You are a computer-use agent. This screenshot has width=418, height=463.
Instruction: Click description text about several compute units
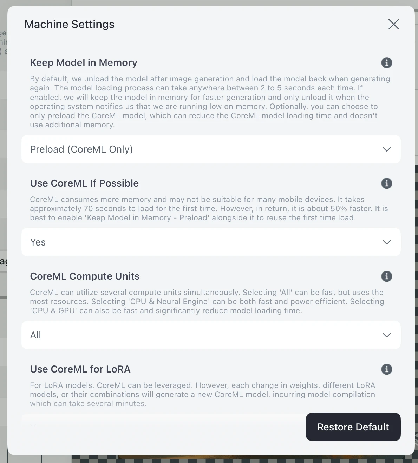[x=207, y=302]
